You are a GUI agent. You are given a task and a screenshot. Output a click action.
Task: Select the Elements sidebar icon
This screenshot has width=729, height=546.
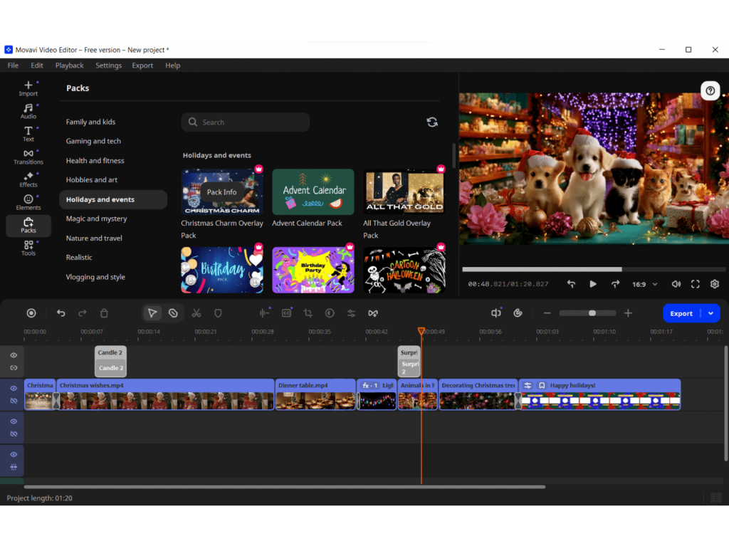click(x=28, y=202)
